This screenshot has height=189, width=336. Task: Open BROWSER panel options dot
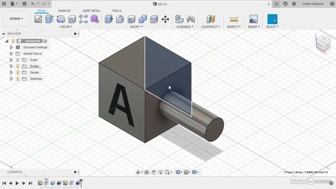pyautogui.click(x=75, y=34)
